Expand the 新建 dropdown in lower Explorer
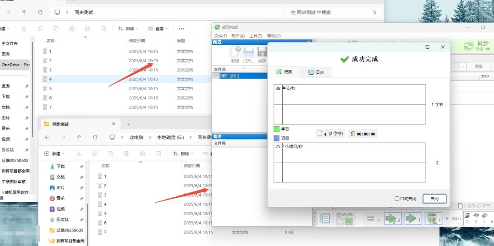This screenshot has width=494, height=246. 55,153
